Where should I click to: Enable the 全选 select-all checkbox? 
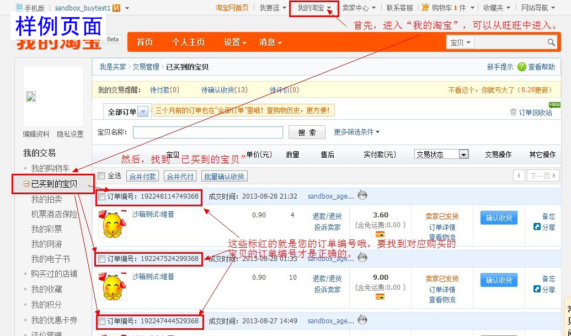[x=102, y=175]
